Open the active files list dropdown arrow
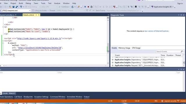Viewport: 186px width, 104px height. point(108,15)
